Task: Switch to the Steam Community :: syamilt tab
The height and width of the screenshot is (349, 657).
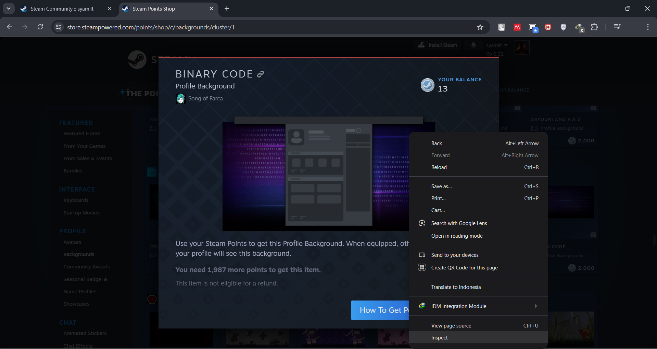Action: pyautogui.click(x=62, y=9)
